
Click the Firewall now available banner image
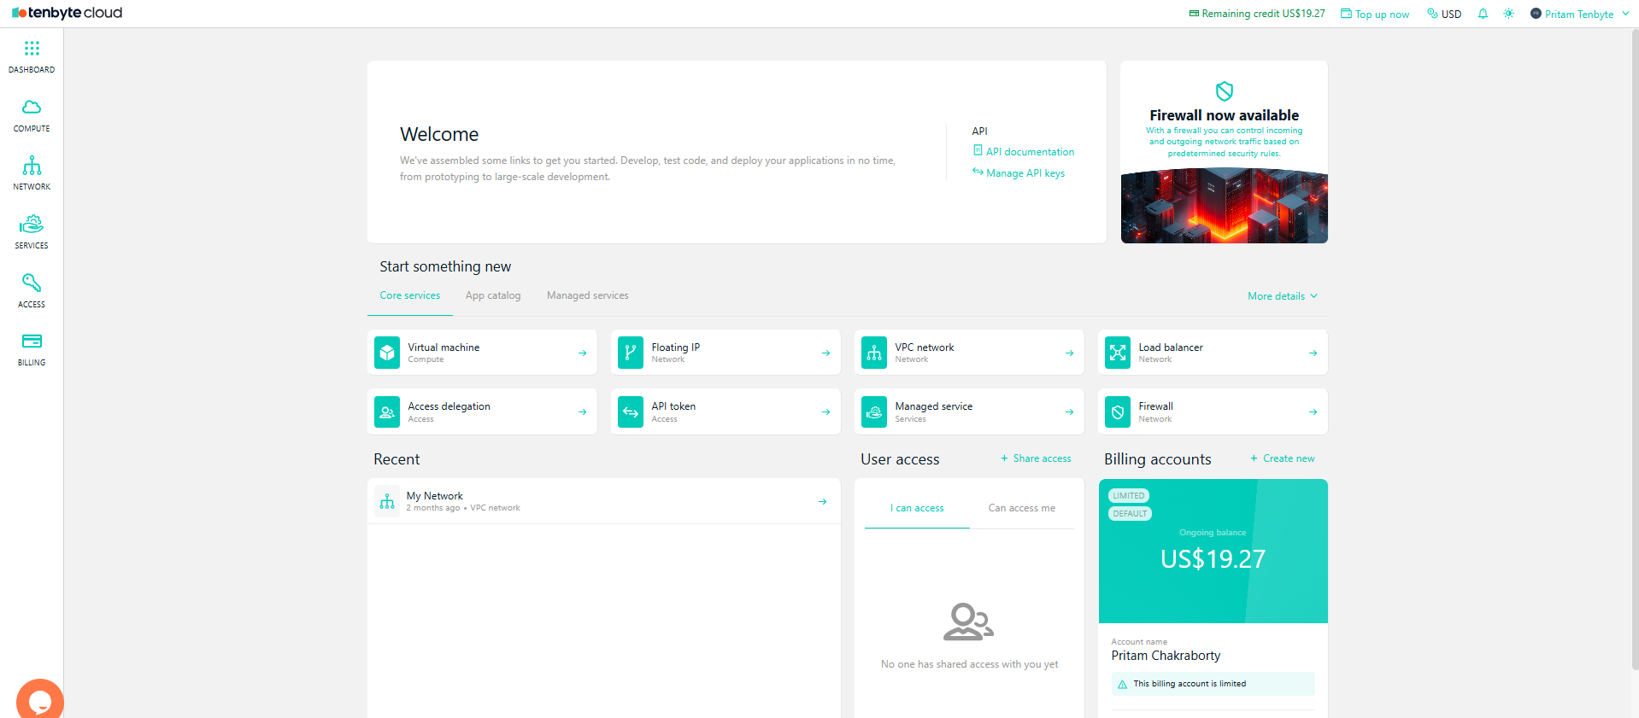click(x=1224, y=206)
